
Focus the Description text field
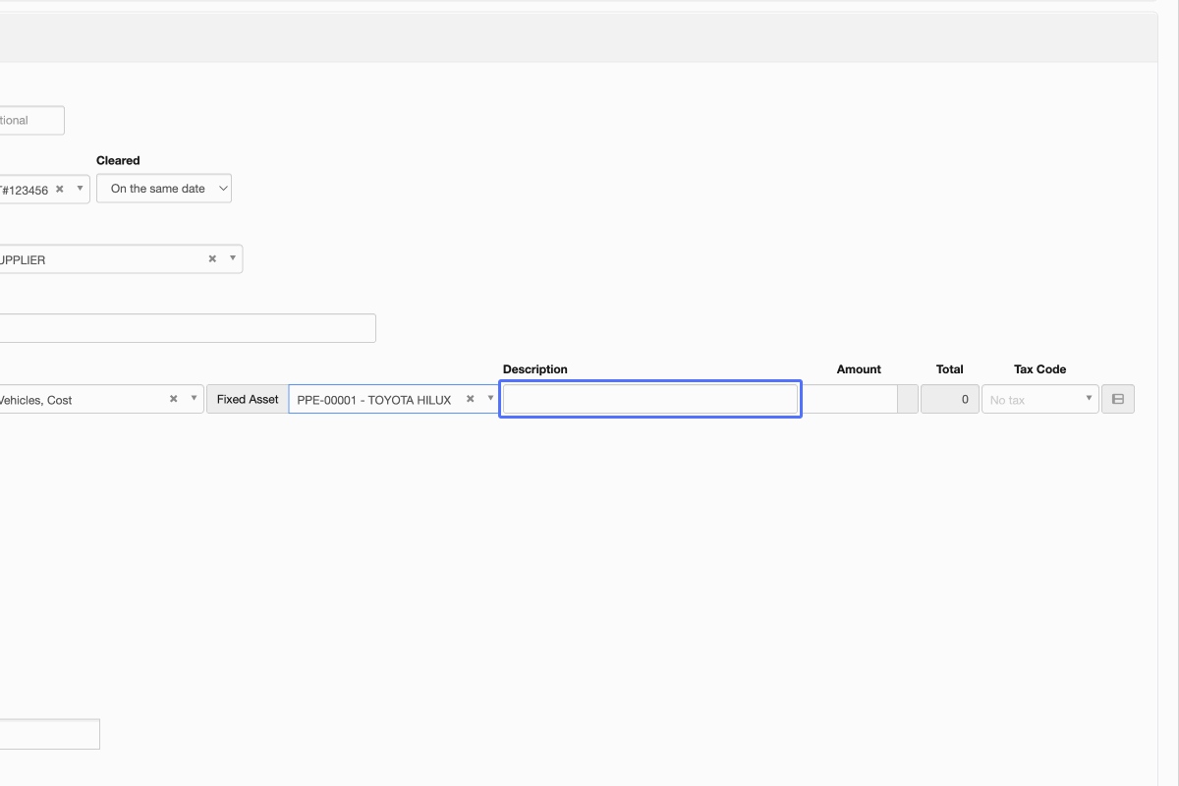[649, 399]
